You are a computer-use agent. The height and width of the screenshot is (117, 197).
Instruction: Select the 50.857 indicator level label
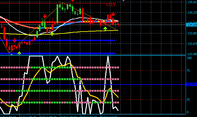pyautogui.click(x=192, y=85)
